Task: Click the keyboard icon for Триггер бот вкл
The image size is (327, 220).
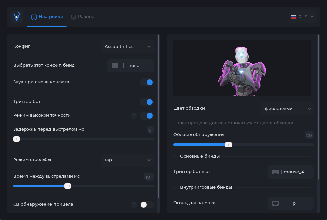Action: click(275, 172)
